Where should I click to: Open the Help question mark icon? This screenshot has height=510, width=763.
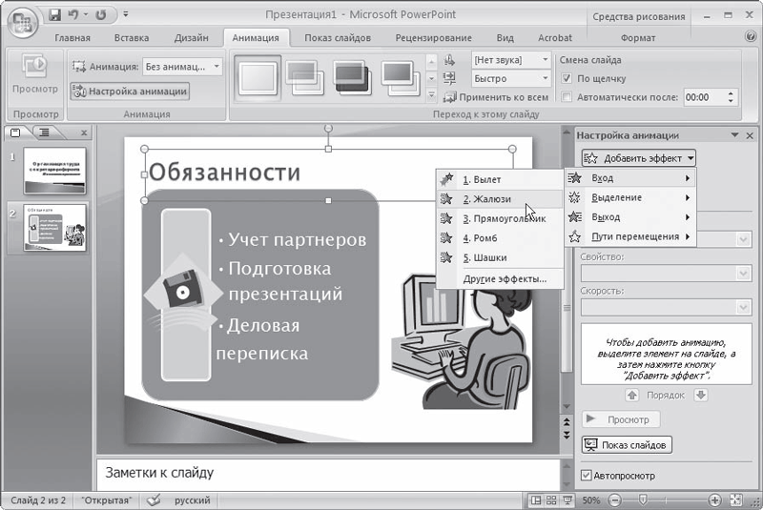pyautogui.click(x=751, y=36)
